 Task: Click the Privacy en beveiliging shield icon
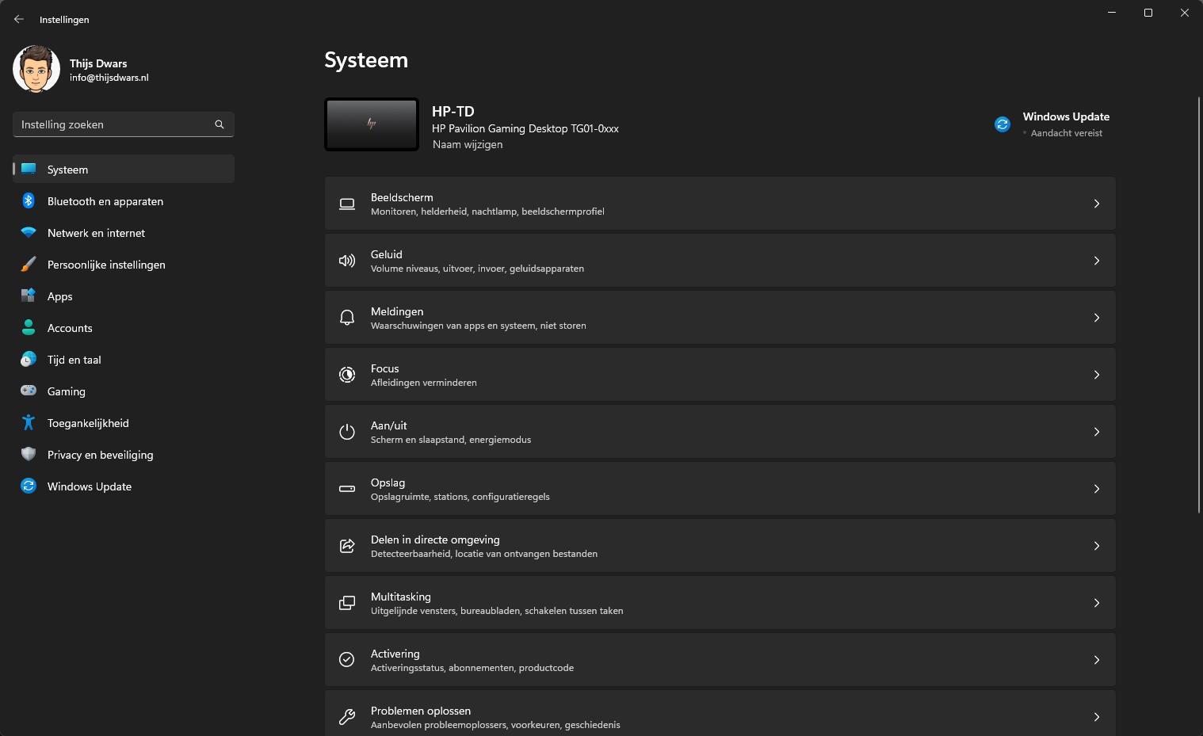click(x=29, y=454)
